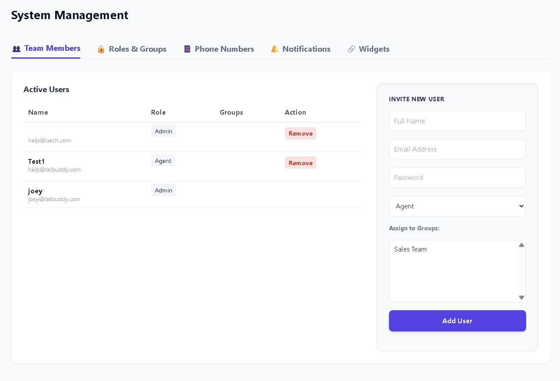
Task: Click the INVITE NEW USER heading
Action: [417, 99]
